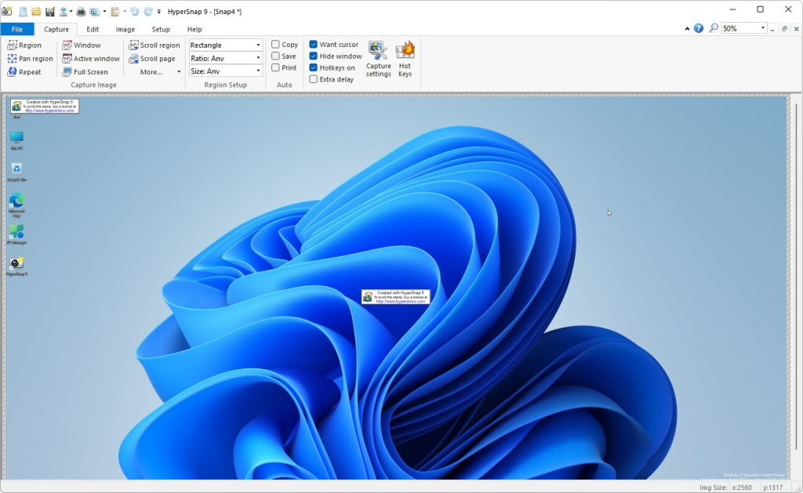Viewport: 803px width, 493px height.
Task: Open help with the blue question mark icon
Action: click(x=699, y=29)
